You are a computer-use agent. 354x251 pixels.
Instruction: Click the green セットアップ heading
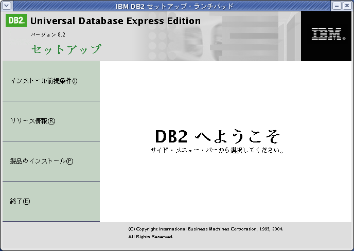click(x=66, y=49)
